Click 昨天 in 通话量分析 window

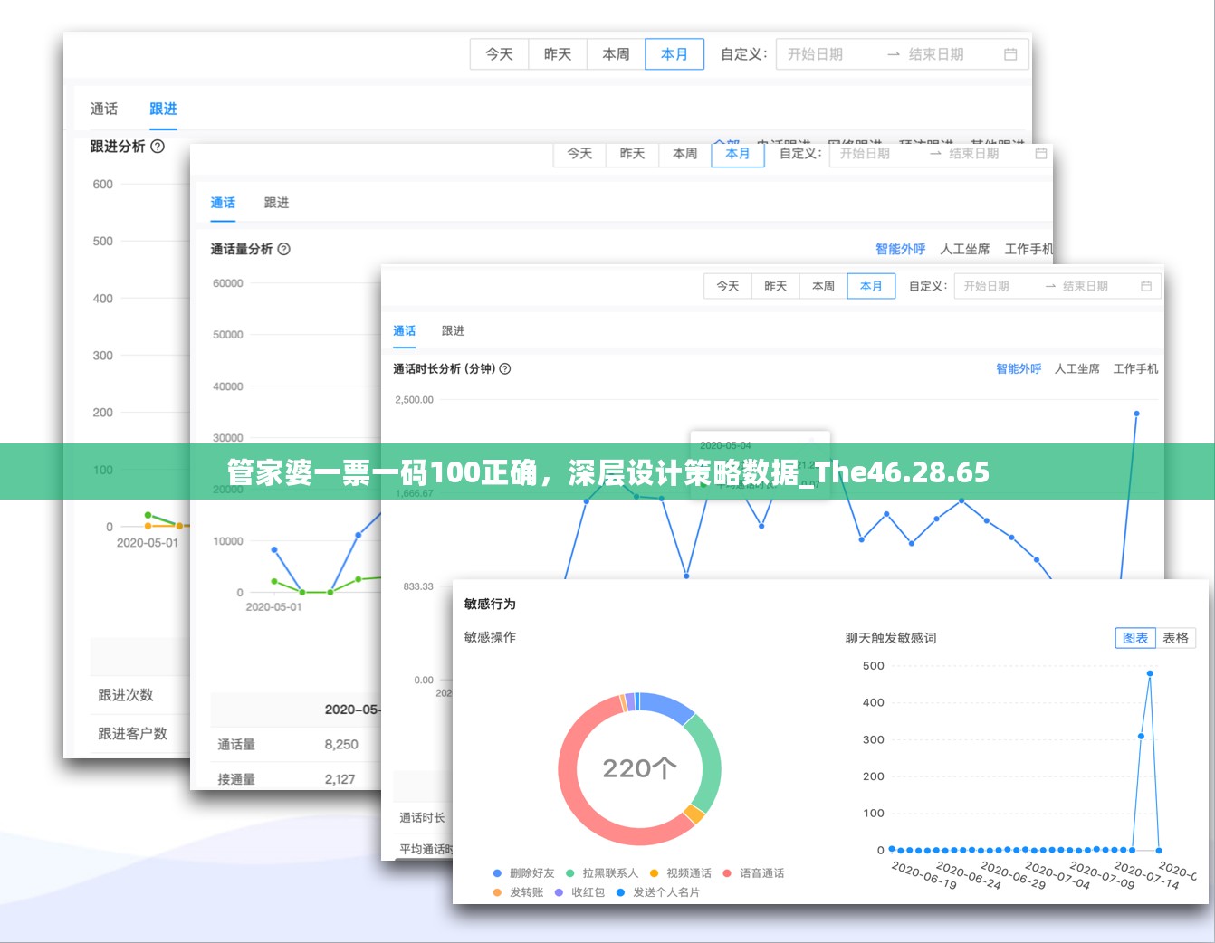pyautogui.click(x=632, y=154)
